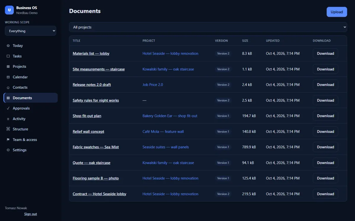Sign out of the account

tap(30, 214)
